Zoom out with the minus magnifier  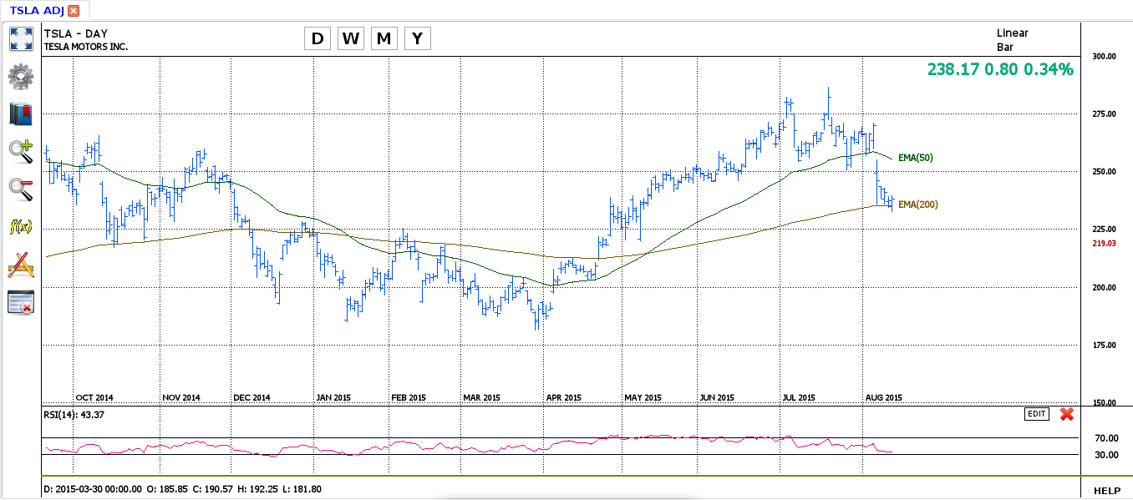pyautogui.click(x=20, y=189)
